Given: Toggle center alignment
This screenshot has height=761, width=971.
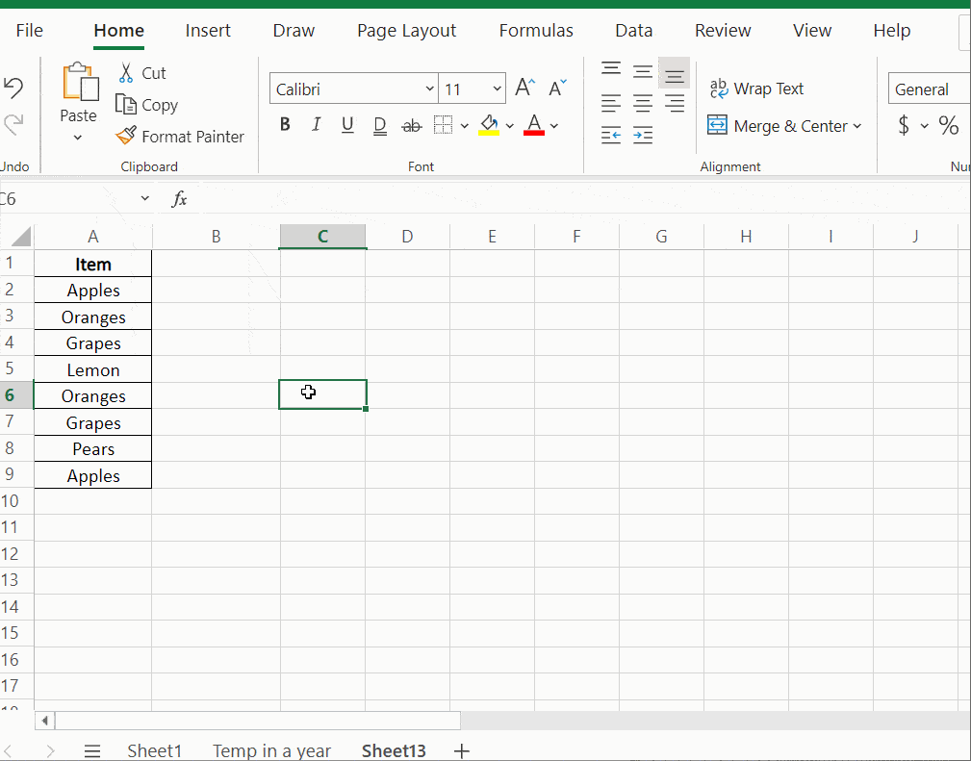Looking at the screenshot, I should 643,104.
